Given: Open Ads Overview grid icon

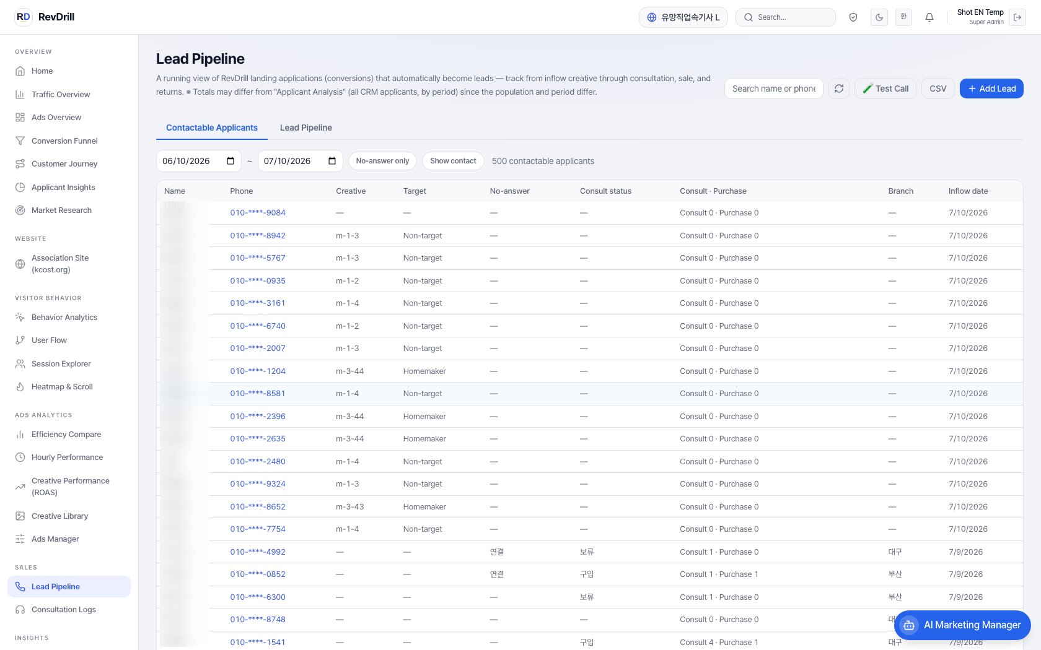Looking at the screenshot, I should [x=20, y=118].
